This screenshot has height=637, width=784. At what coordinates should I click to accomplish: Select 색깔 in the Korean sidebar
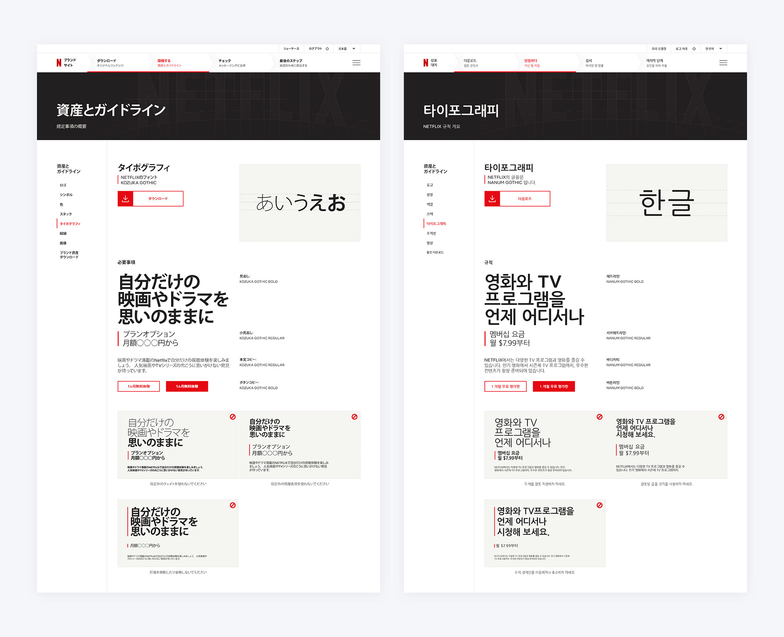pos(430,205)
